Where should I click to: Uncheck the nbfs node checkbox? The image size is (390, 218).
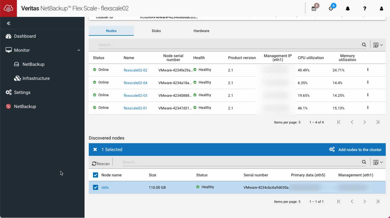click(96, 187)
